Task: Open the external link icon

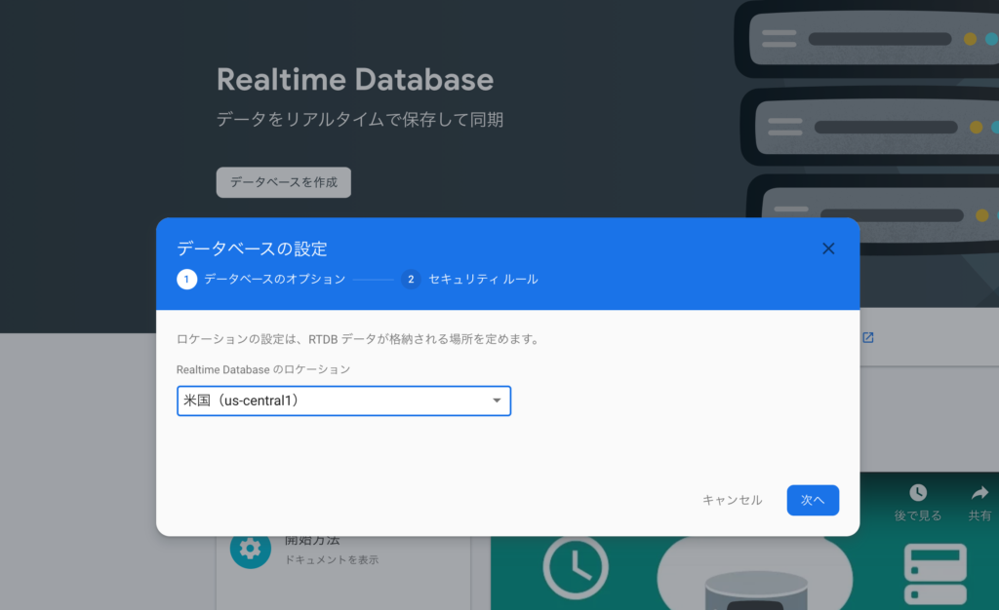Action: [x=868, y=336]
